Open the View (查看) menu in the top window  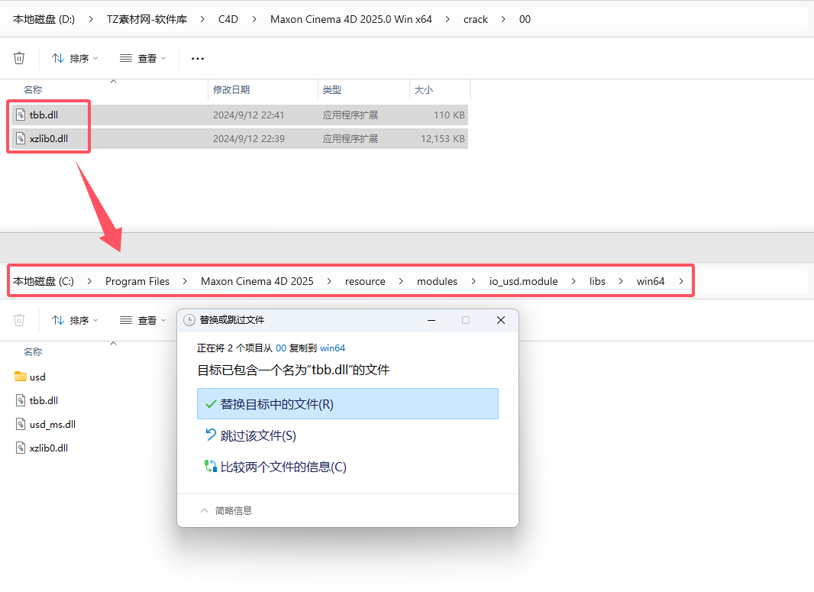click(143, 58)
